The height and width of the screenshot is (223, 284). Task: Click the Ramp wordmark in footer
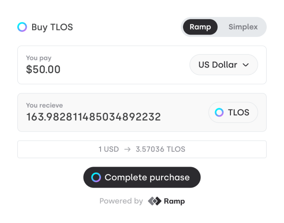[174, 201]
